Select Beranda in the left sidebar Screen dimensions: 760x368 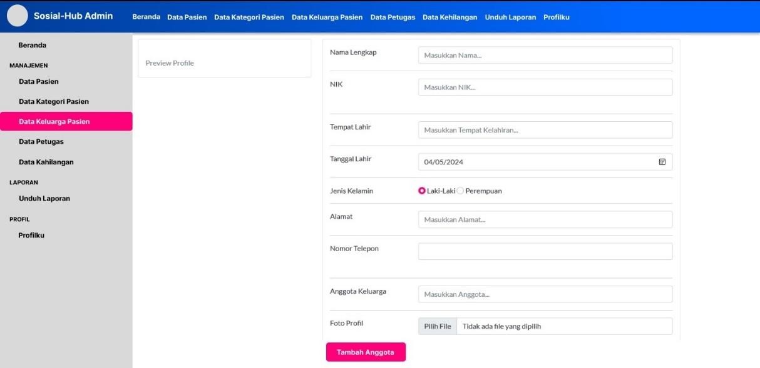pyautogui.click(x=33, y=45)
